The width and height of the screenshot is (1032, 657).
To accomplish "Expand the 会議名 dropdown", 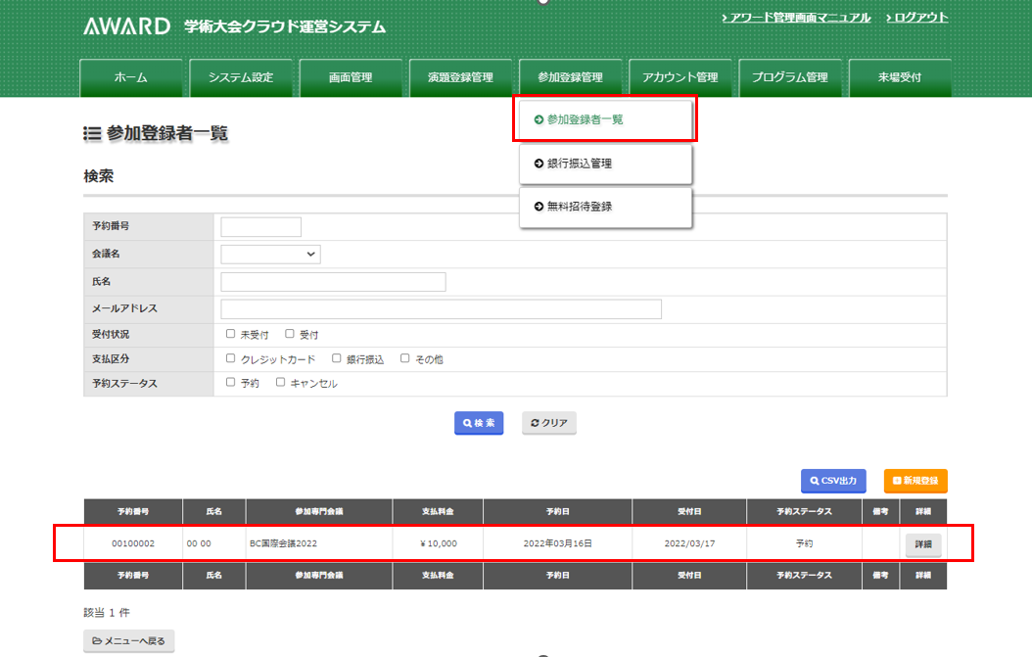I will pyautogui.click(x=271, y=255).
